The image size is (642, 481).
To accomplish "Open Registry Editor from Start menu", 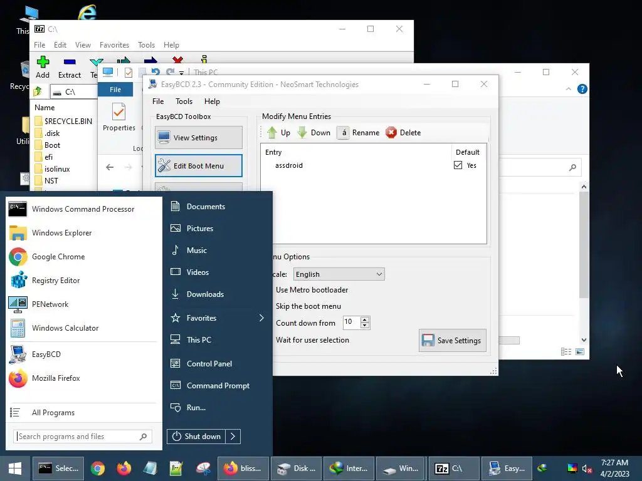I will 82,281.
